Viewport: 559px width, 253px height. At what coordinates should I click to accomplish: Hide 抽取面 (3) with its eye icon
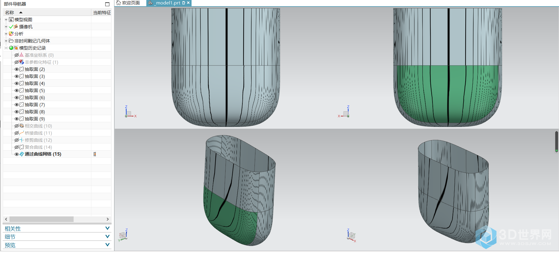(x=17, y=76)
